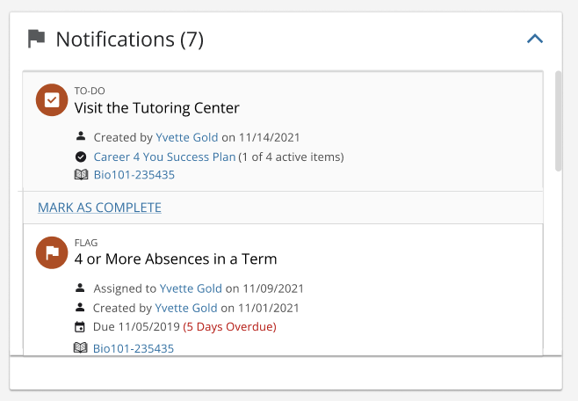Open Bio101-235435 course link under the flag
The width and height of the screenshot is (578, 401).
pyautogui.click(x=134, y=348)
